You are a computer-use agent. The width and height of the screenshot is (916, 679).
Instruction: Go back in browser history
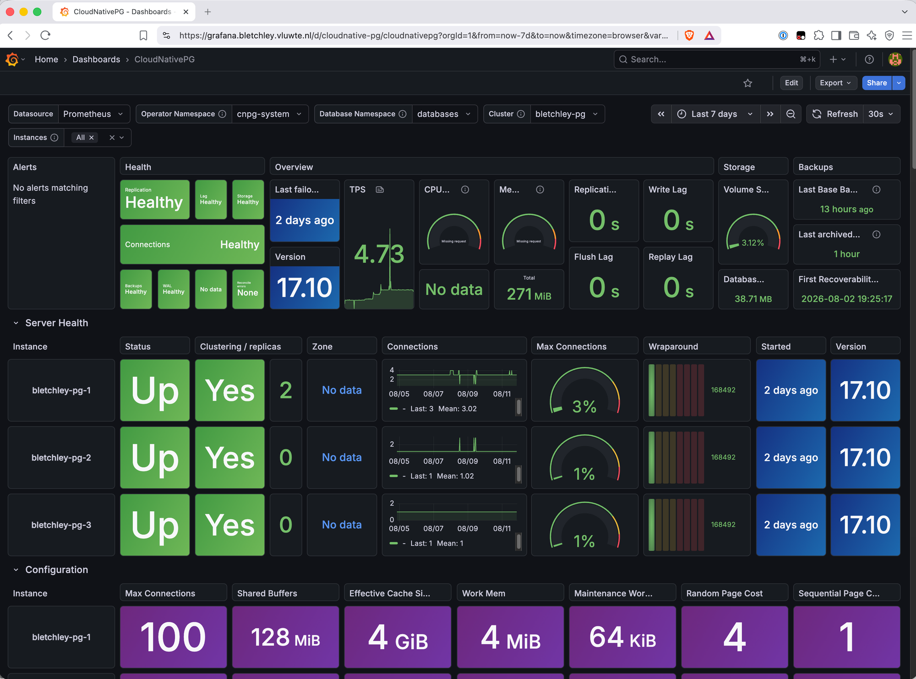tap(11, 35)
